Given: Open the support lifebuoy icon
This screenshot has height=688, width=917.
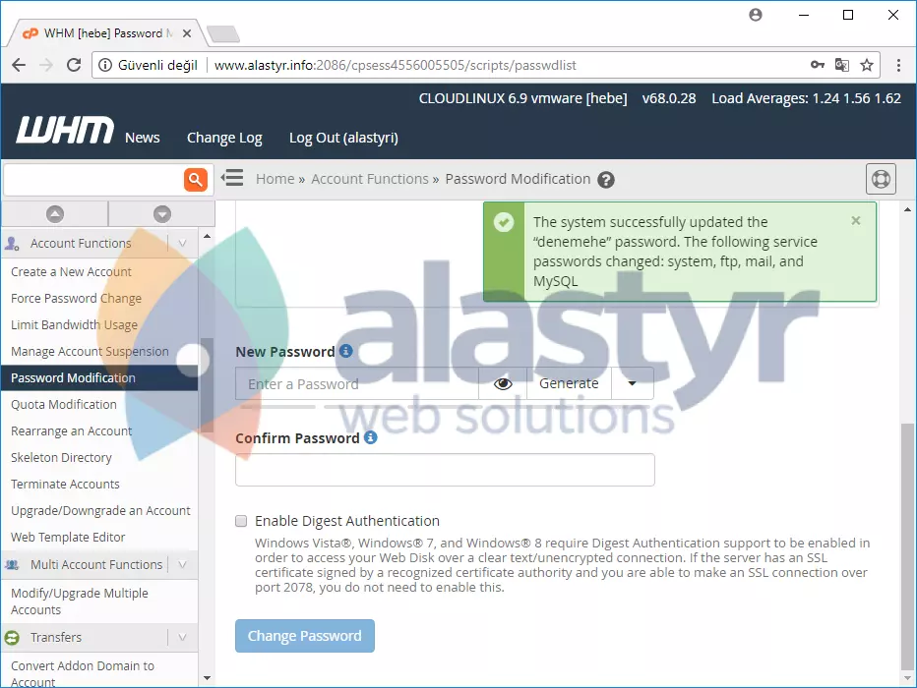Looking at the screenshot, I should [881, 179].
